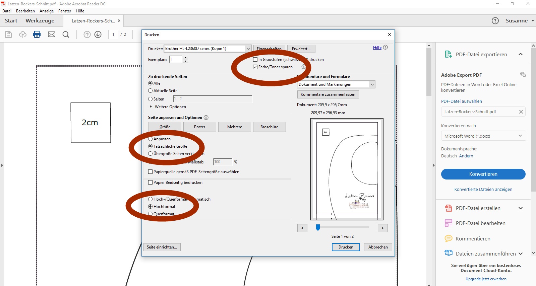This screenshot has width=536, height=286.
Task: Check Papierquelle gemäß PDF-Seitengröße auswählen
Action: [x=150, y=172]
